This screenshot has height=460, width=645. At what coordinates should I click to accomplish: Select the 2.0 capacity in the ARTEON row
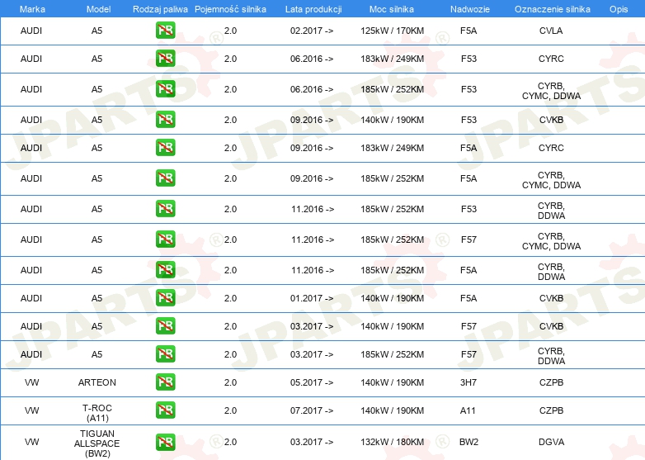coord(230,382)
